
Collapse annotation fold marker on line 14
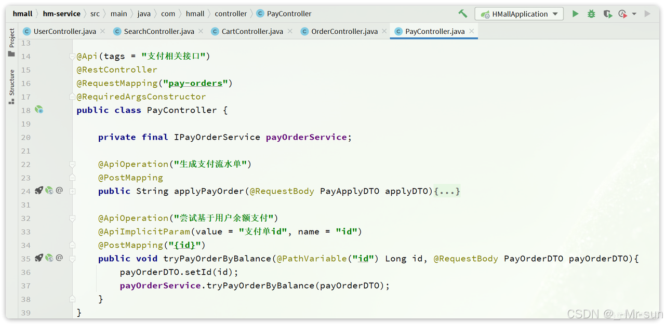point(73,56)
